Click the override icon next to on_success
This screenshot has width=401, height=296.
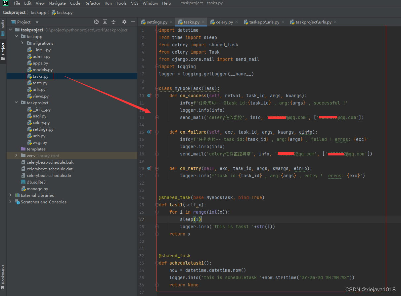point(149,96)
